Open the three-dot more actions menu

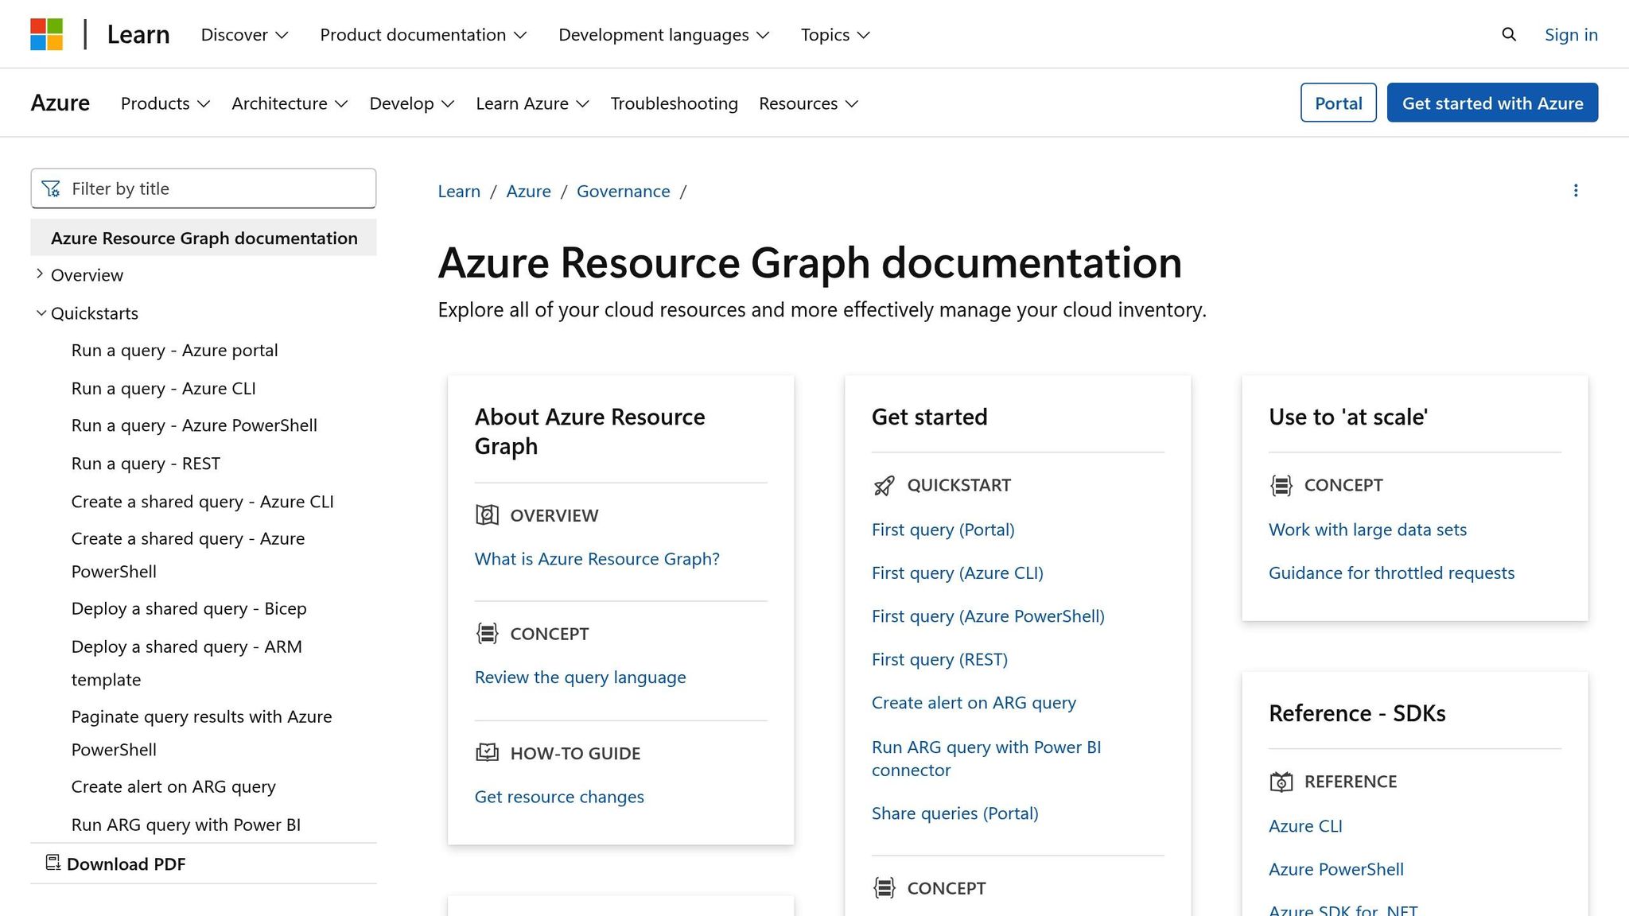point(1576,191)
